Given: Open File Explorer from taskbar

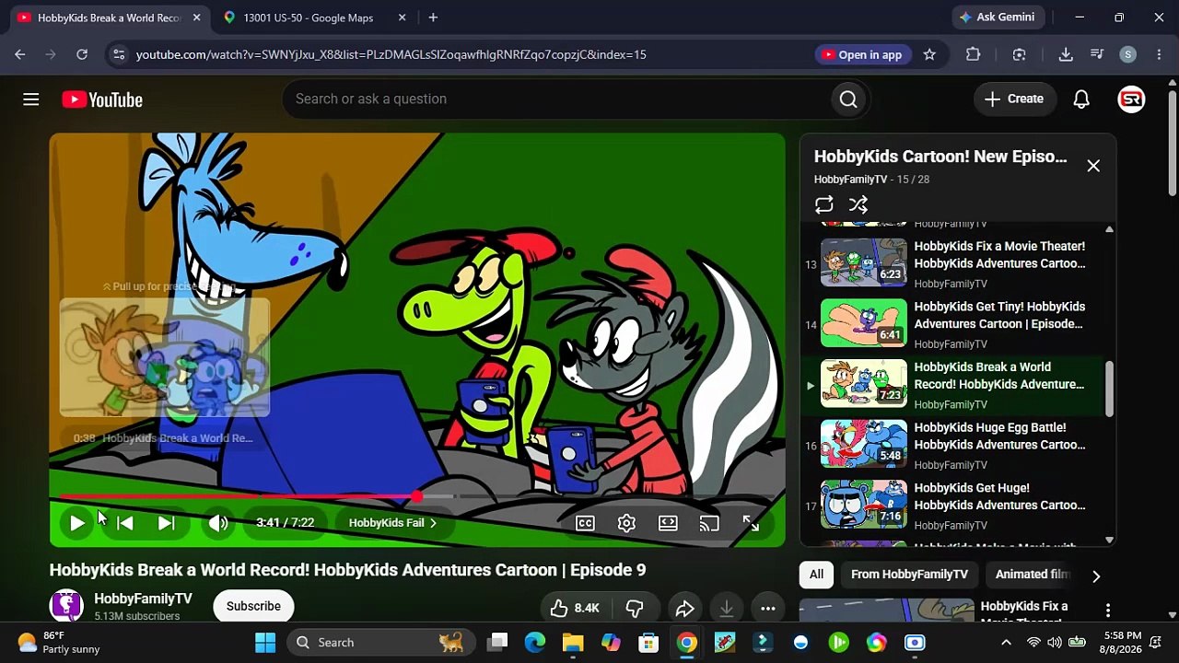Looking at the screenshot, I should coord(573,642).
